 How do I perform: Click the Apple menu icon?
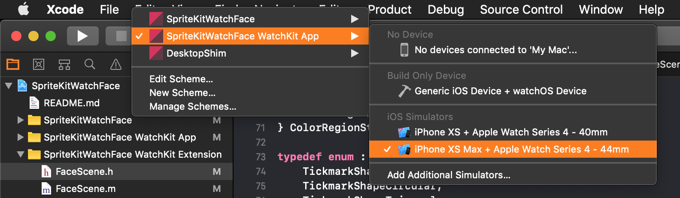pyautogui.click(x=24, y=9)
